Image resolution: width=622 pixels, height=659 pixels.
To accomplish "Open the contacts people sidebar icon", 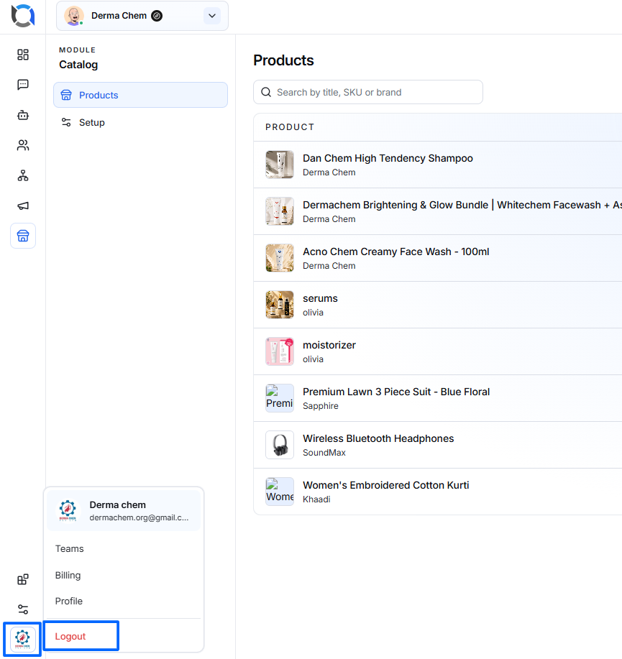I will pos(23,145).
